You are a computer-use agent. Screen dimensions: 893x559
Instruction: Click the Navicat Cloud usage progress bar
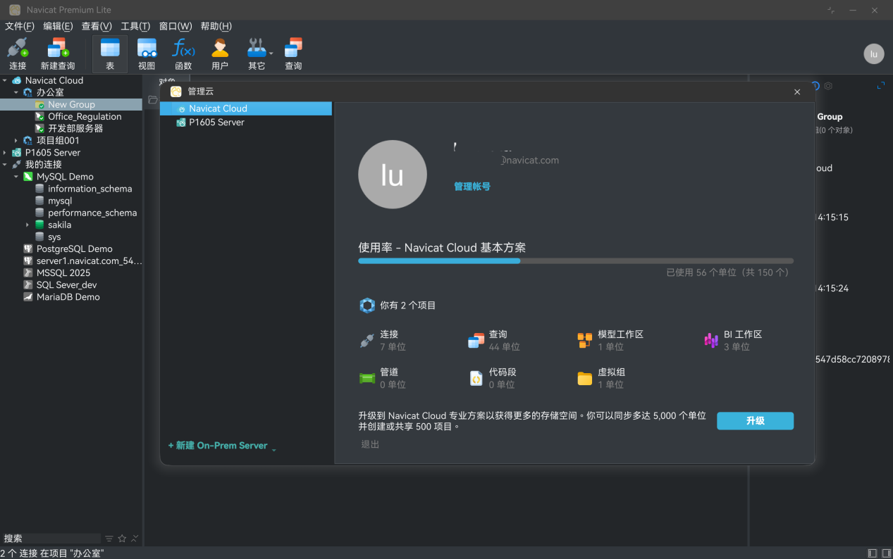point(575,260)
